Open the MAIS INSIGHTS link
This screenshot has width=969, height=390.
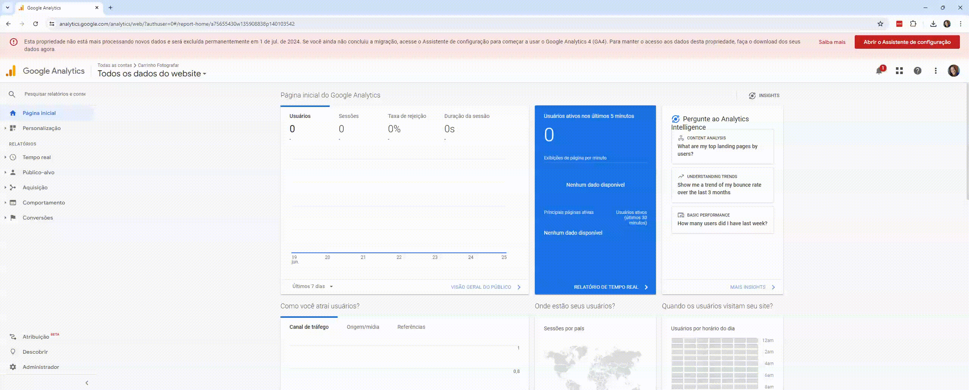coord(752,287)
